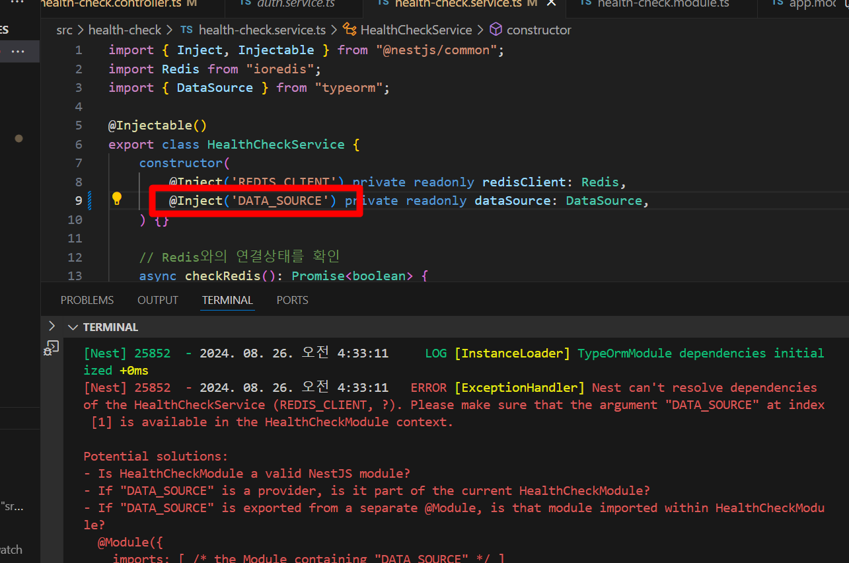Click [ExceptionHandler] in the terminal error line

(520, 388)
